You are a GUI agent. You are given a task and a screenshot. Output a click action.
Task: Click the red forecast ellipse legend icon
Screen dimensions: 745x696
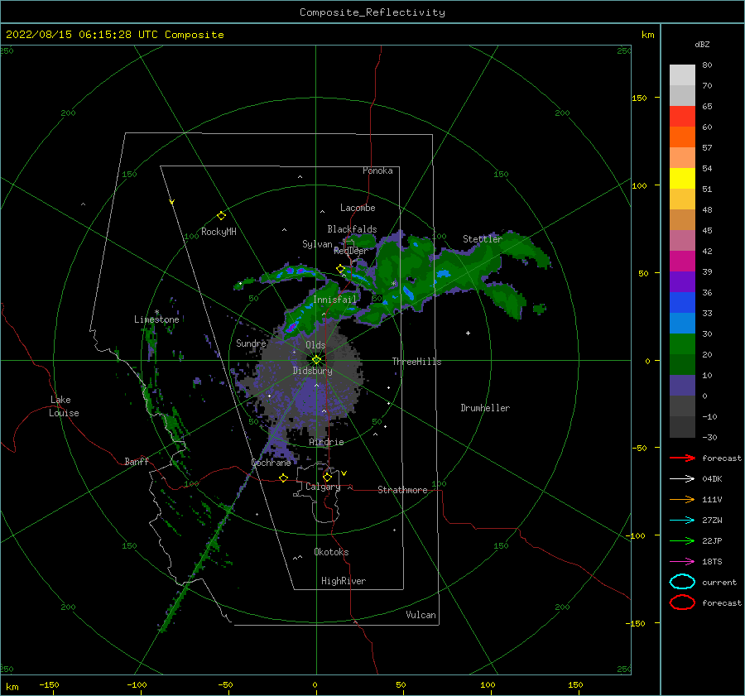tap(682, 602)
